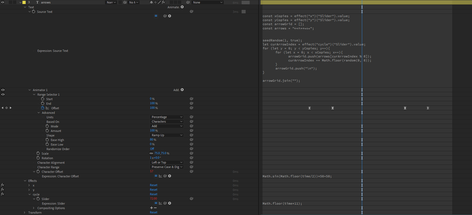Image resolution: width=472 pixels, height=215 pixels.
Task: Open the Animate menu button for Text
Action: pyautogui.click(x=182, y=7)
